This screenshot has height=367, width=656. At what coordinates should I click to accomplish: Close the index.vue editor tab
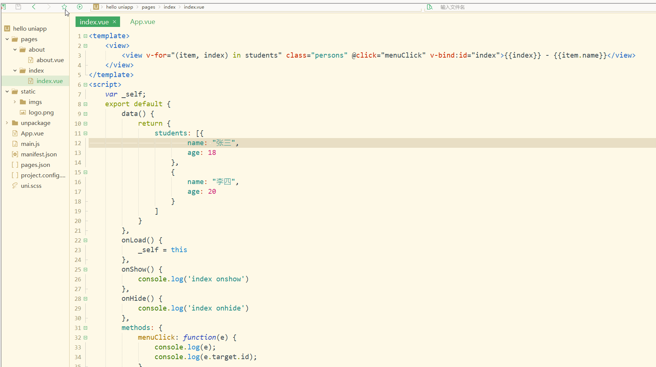[x=114, y=22]
